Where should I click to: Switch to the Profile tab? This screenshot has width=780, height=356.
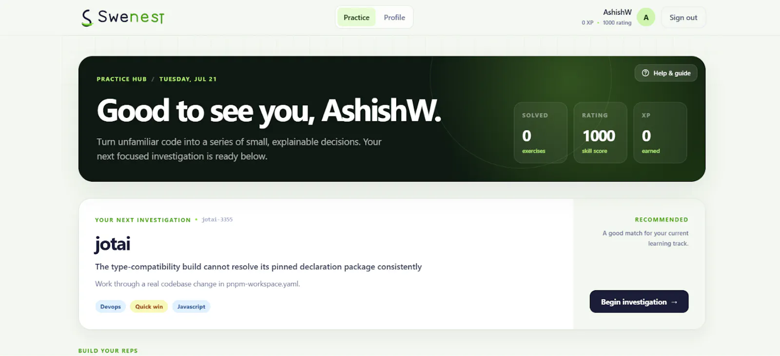pyautogui.click(x=394, y=18)
